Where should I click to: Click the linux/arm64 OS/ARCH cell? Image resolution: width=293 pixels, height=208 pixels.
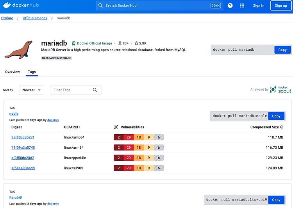point(73,148)
